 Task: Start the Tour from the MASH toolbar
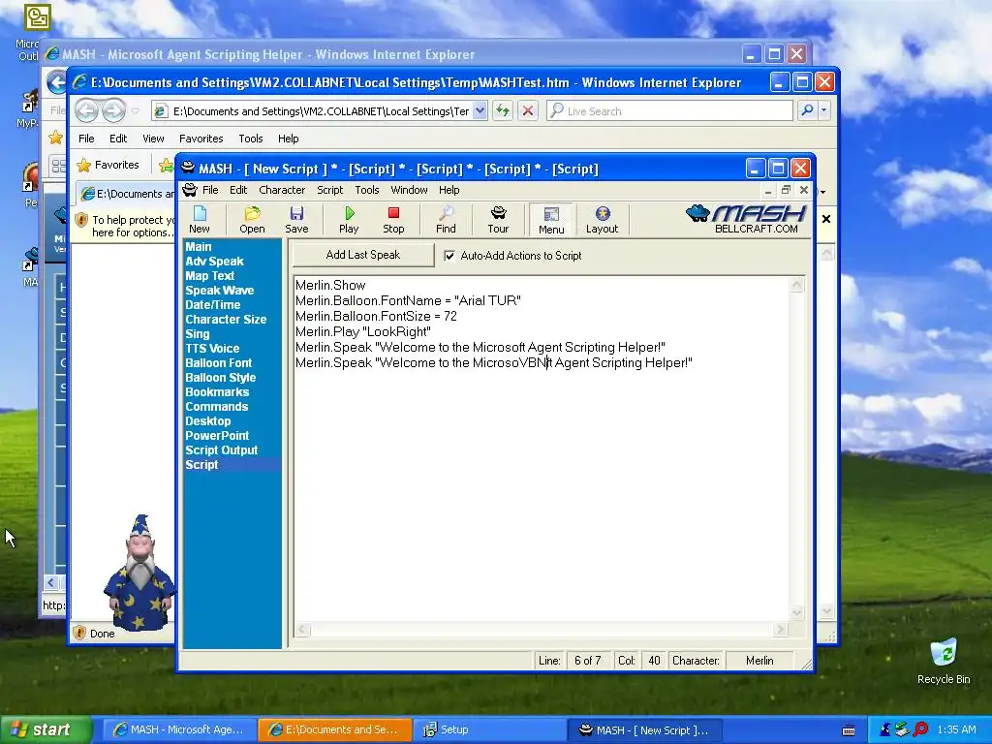(x=498, y=220)
